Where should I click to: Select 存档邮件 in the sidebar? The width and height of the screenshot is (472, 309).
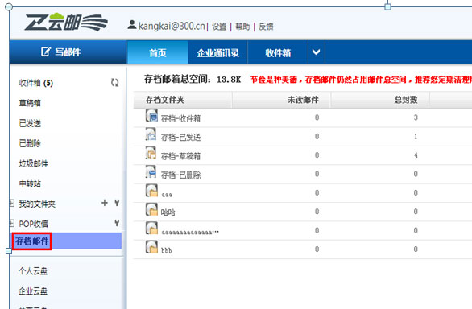pyautogui.click(x=32, y=241)
